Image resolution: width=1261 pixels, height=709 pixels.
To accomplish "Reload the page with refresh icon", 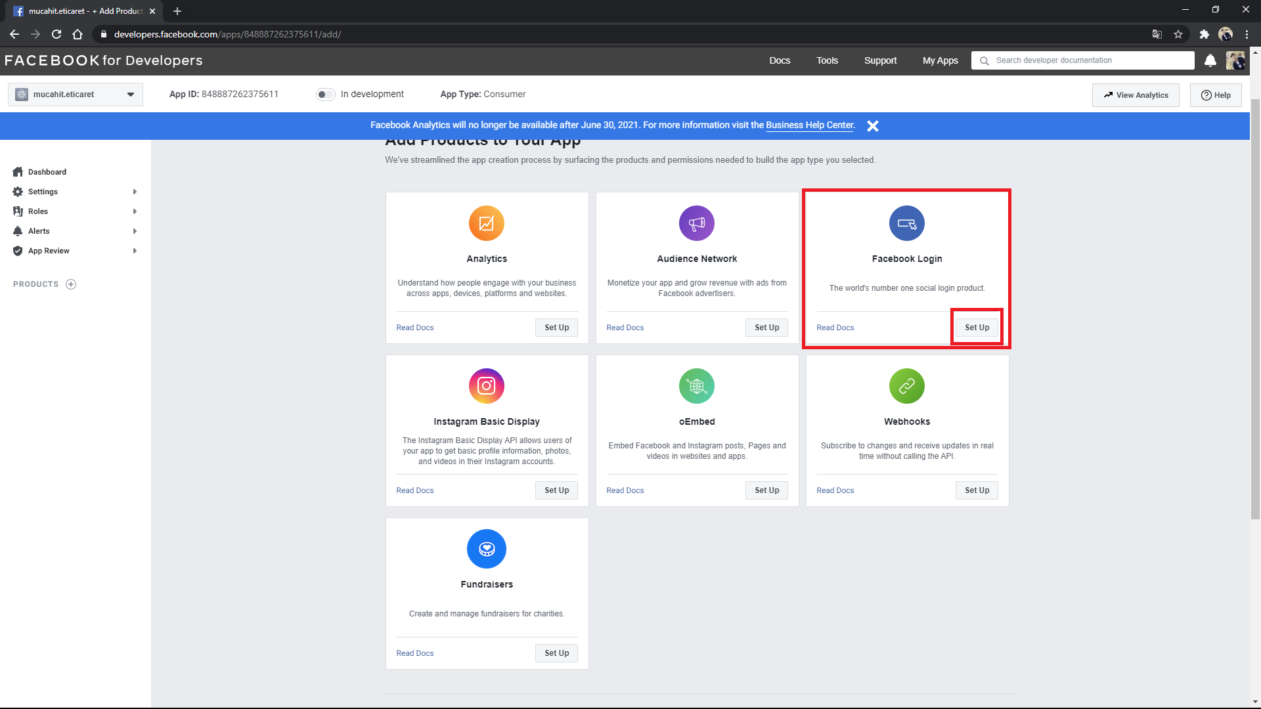I will [x=56, y=34].
